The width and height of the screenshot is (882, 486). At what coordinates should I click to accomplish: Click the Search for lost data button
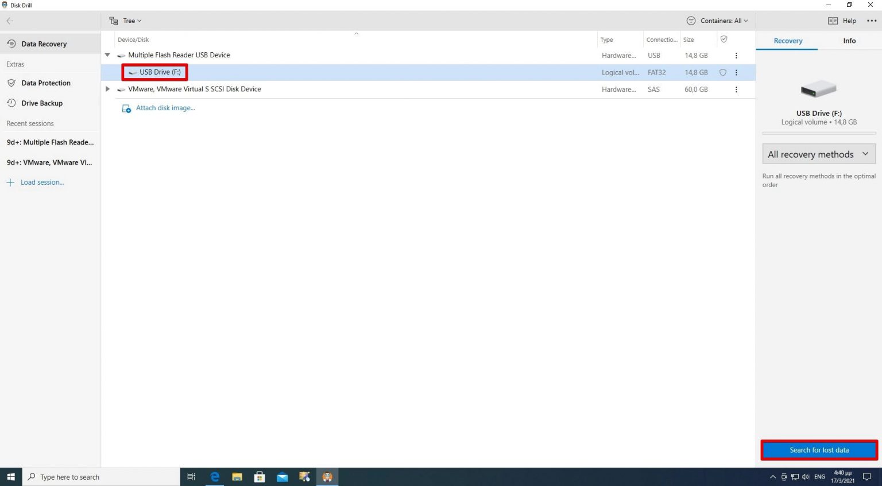818,450
